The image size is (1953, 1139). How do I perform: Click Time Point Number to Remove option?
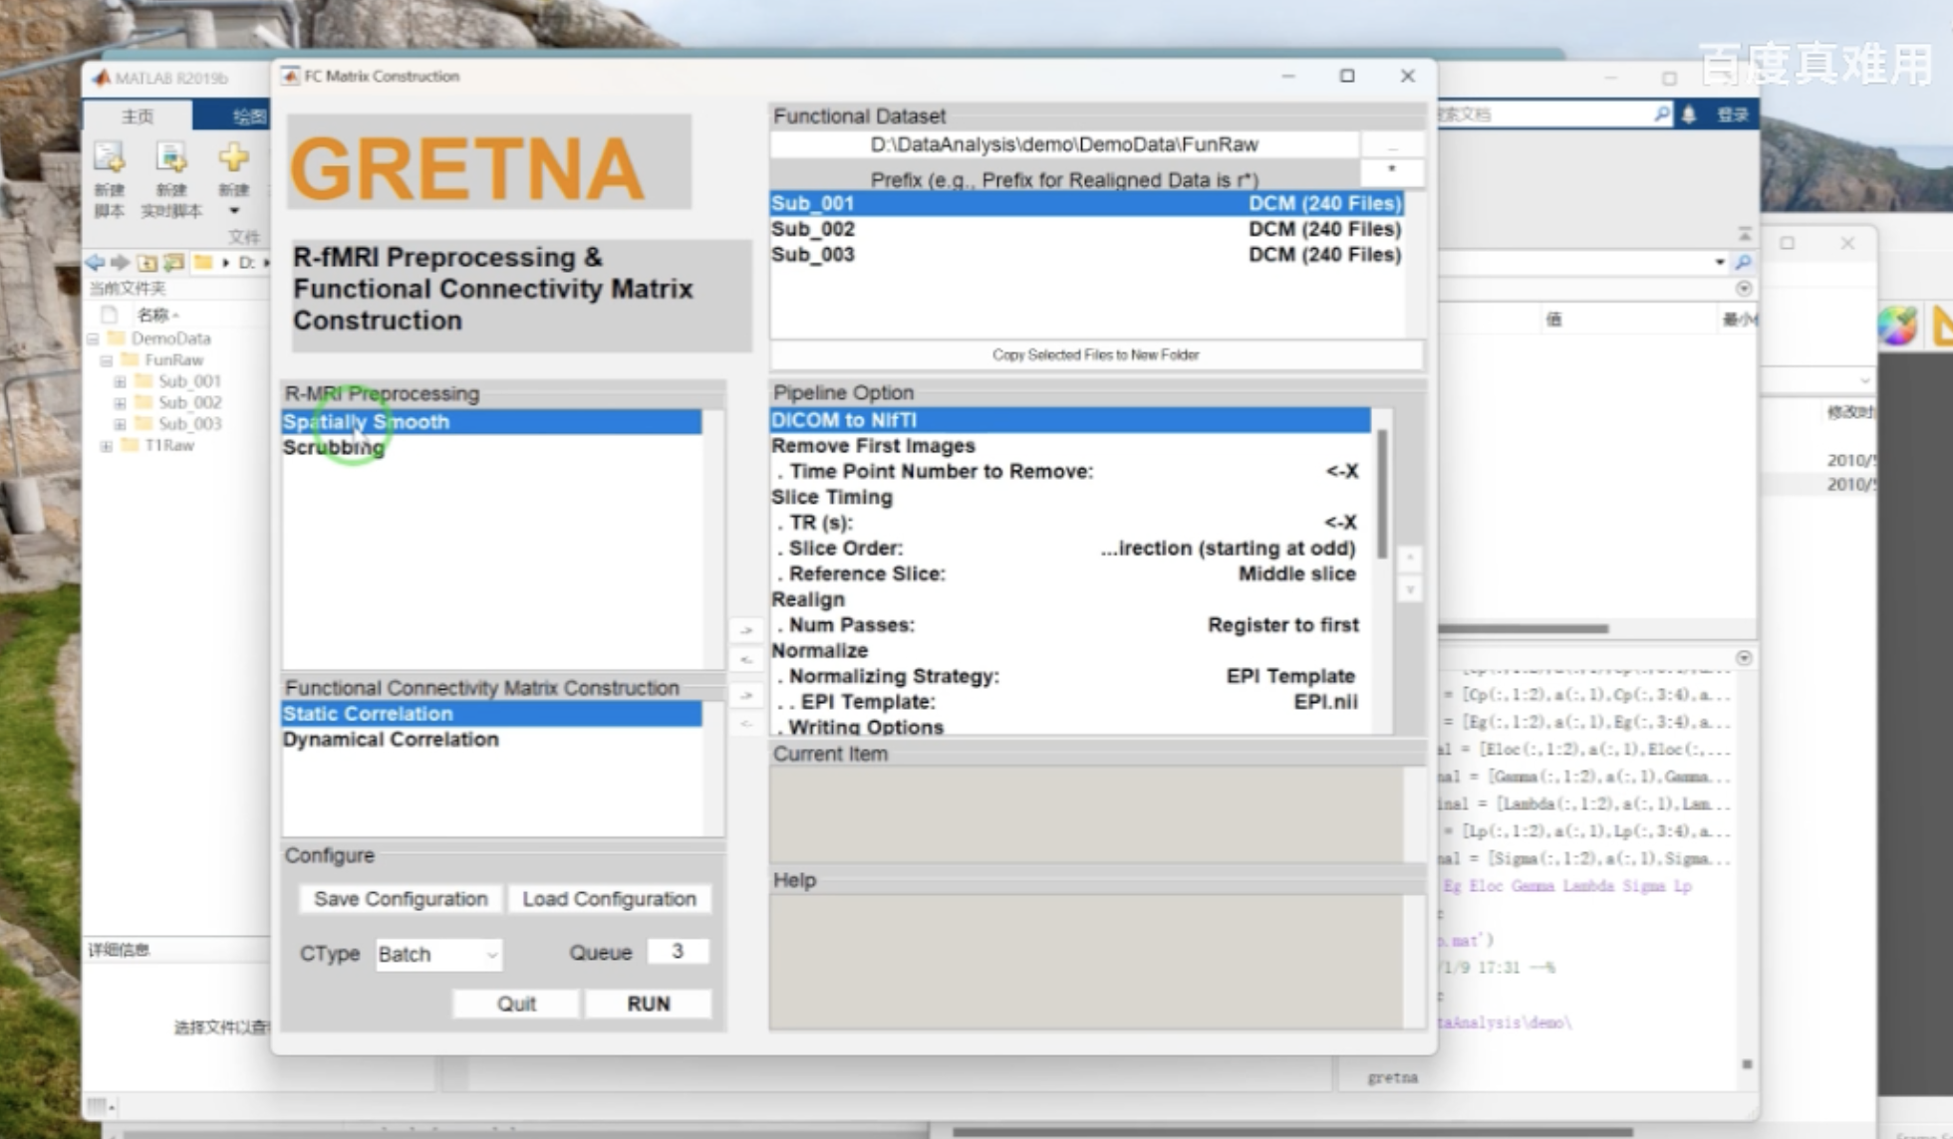click(x=1070, y=472)
